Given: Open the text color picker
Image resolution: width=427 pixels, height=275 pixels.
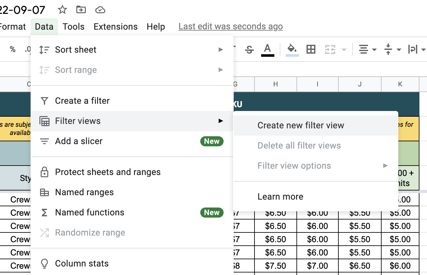Looking at the screenshot, I should coord(267,49).
